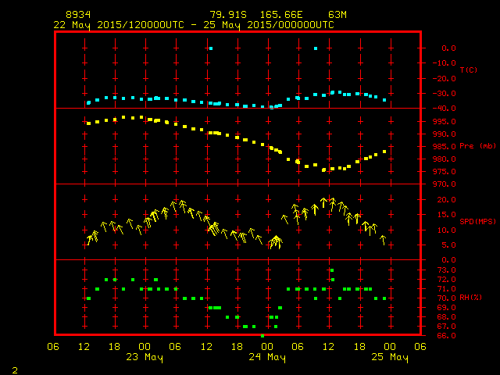Click the start date 22 May 2015/120000UTC
The image size is (500, 375).
click(x=119, y=25)
